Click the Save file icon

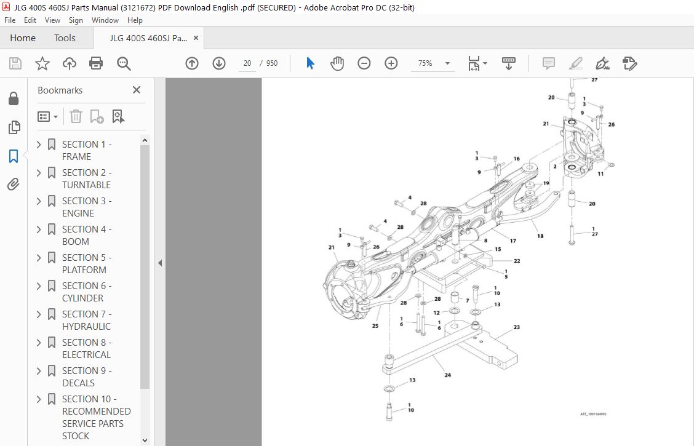15,63
